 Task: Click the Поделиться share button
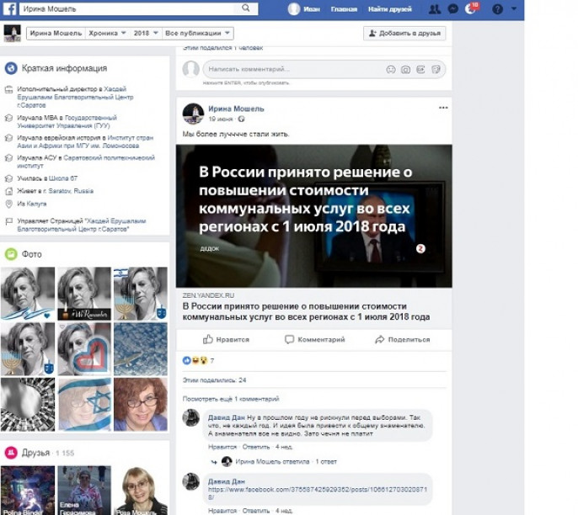coord(402,340)
